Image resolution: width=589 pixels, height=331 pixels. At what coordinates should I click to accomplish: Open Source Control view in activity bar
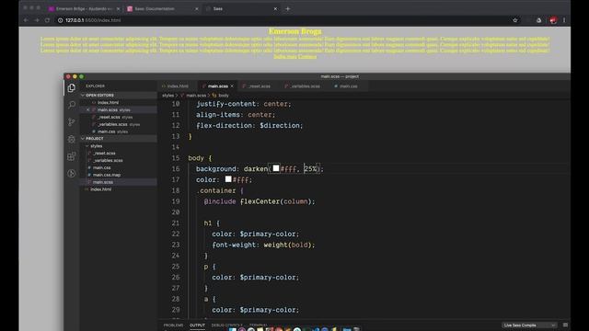coord(72,122)
